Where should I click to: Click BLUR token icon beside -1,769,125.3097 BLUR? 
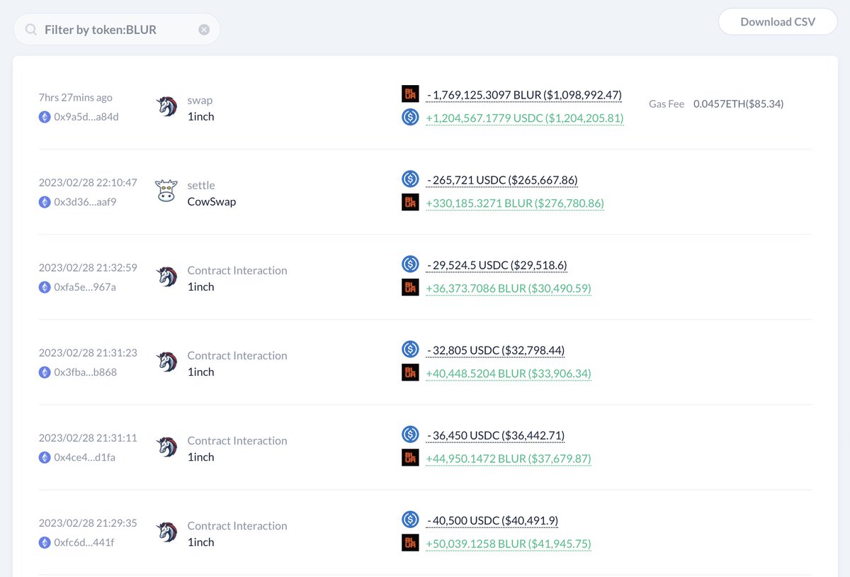pyautogui.click(x=410, y=94)
